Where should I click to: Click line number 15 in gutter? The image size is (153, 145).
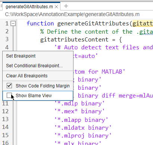click(x=5, y=135)
